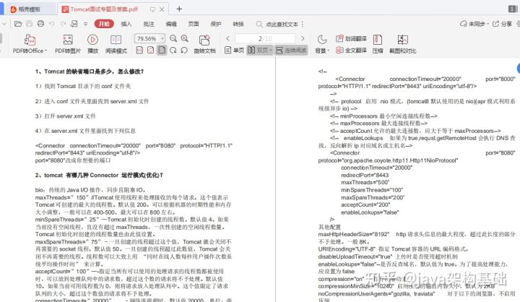Screen dimensions: 520x302
Task: Expand the 双页 dropdown arrow
Action: click(271, 50)
